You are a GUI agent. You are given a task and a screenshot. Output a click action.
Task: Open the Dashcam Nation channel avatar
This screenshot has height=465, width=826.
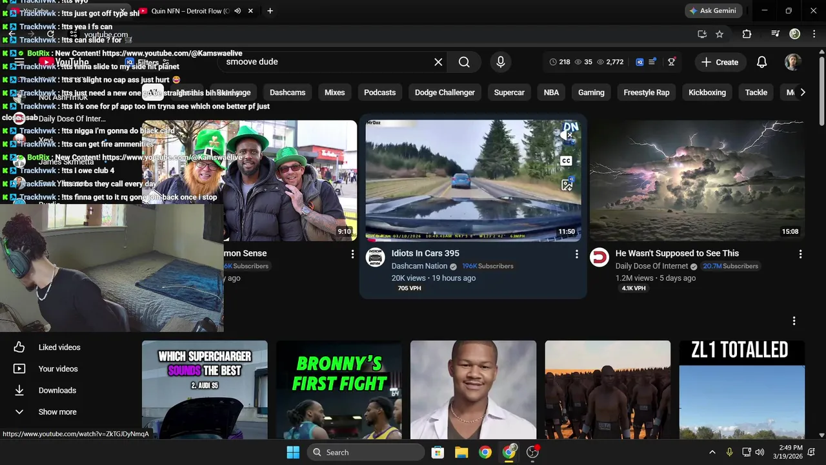point(375,257)
